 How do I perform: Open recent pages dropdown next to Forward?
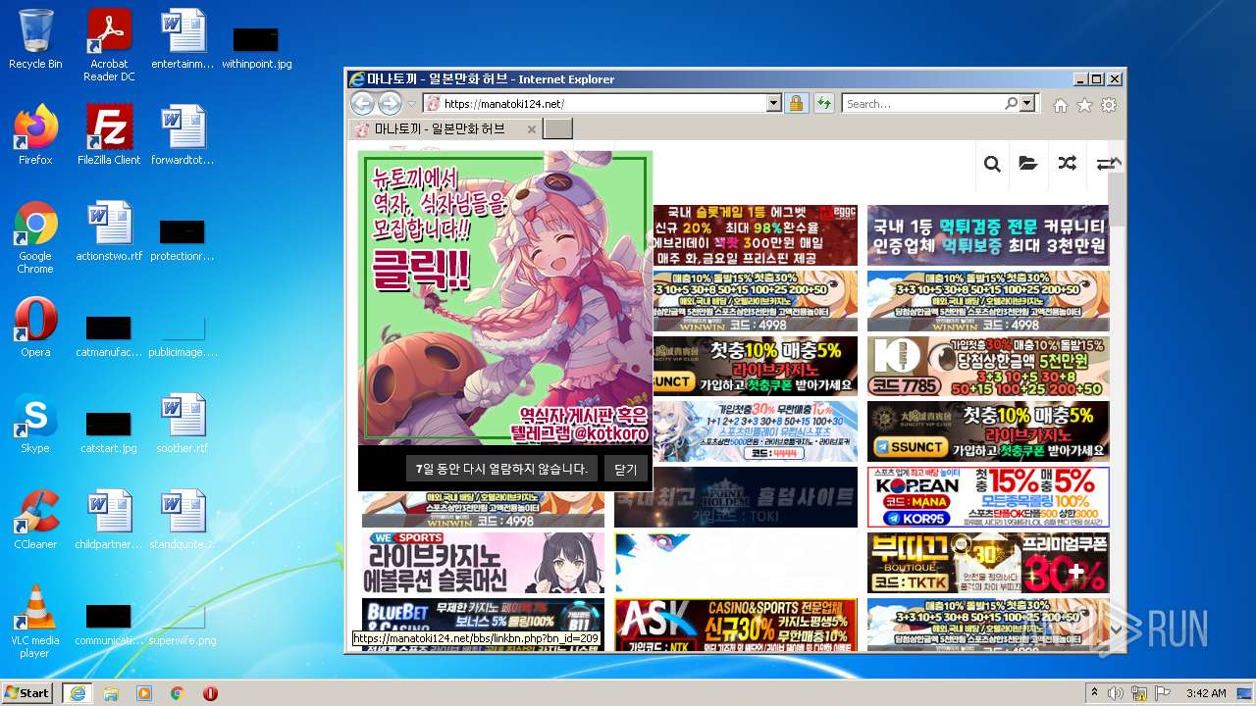(412, 104)
